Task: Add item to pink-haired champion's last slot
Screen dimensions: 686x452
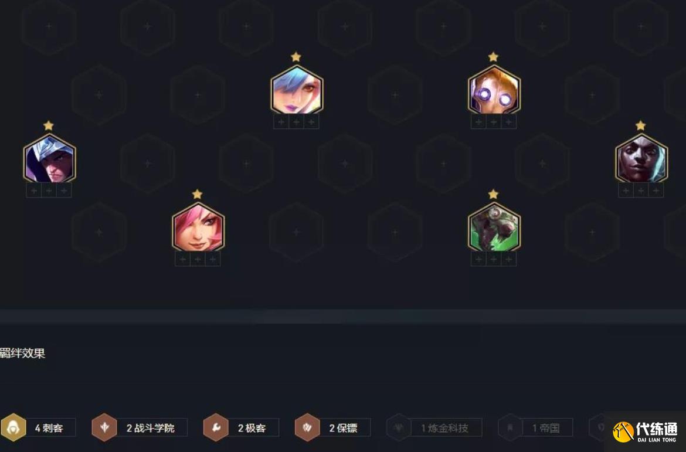Action: (x=213, y=259)
